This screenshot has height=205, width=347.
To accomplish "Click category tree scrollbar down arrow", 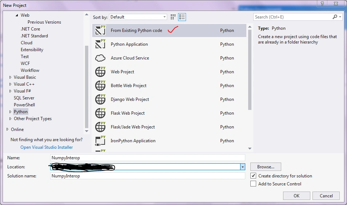I will [x=87, y=131].
